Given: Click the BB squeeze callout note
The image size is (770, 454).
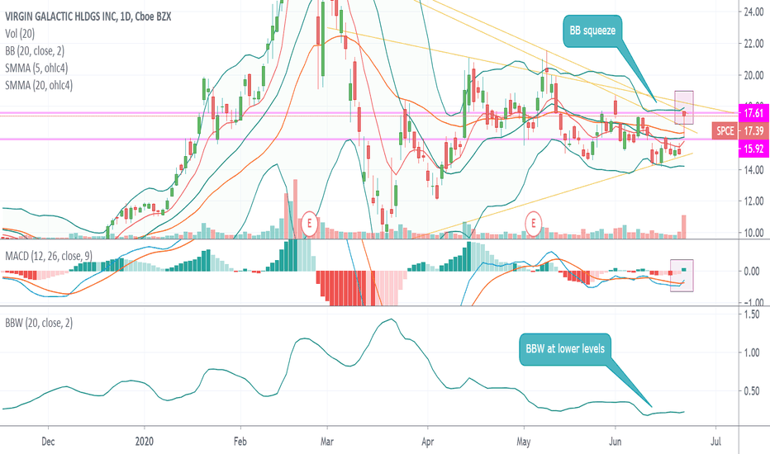Looking at the screenshot, I should [592, 31].
